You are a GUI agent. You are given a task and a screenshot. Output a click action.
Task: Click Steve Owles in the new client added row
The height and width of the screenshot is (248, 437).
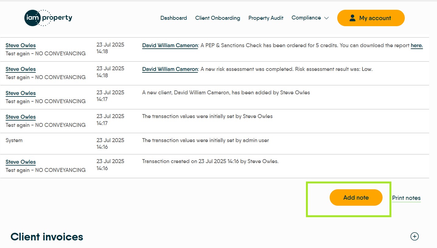[21, 93]
